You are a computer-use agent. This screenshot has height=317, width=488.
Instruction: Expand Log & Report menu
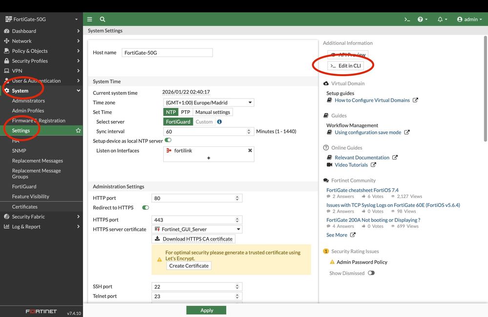pos(42,227)
